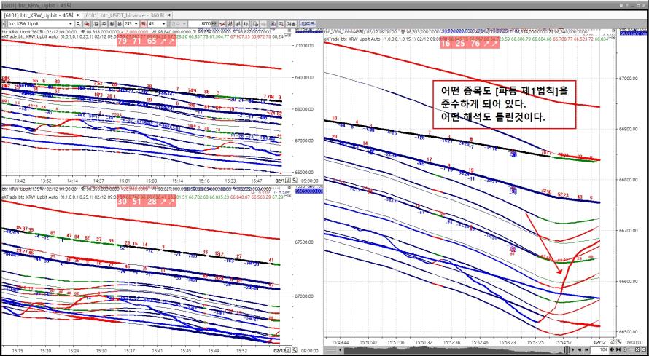This screenshot has height=356, width=649.
Task: Click 70000.00 on 360틱 price axis
Action: point(304,46)
